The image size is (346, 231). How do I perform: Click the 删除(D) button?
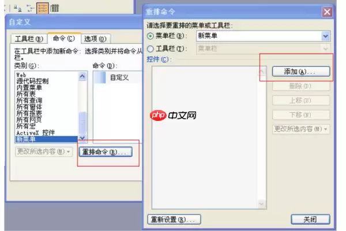point(301,86)
